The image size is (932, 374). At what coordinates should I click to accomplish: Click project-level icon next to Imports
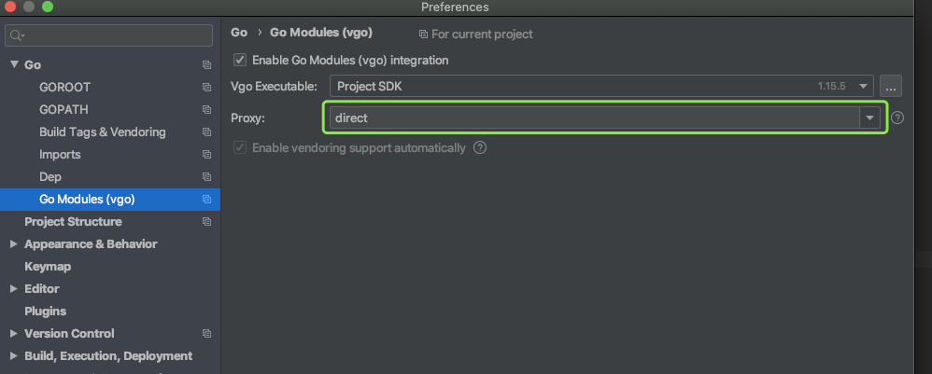(x=206, y=155)
